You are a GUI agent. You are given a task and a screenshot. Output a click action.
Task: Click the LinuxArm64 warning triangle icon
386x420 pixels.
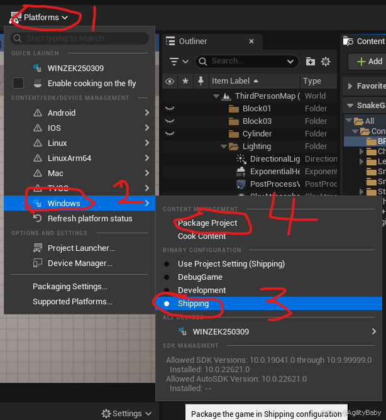tap(38, 158)
